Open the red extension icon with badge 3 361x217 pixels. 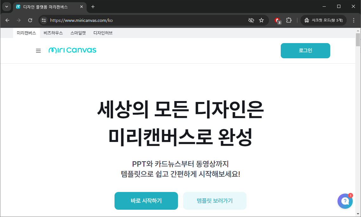pyautogui.click(x=278, y=21)
